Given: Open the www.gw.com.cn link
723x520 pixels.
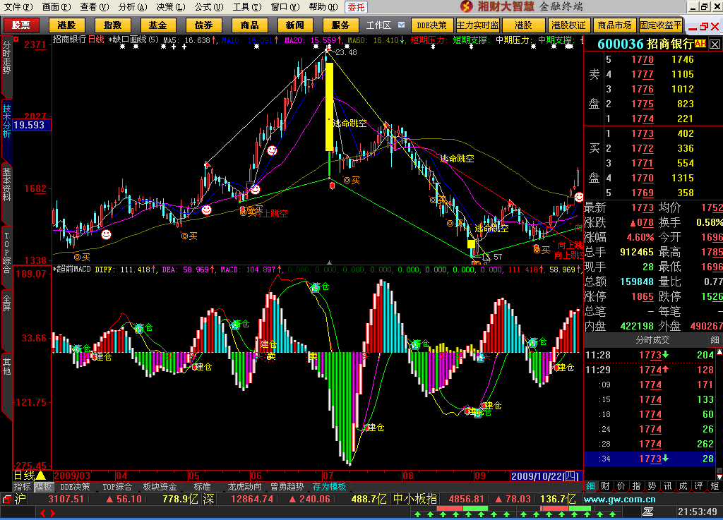Looking at the screenshot, I should click(619, 500).
